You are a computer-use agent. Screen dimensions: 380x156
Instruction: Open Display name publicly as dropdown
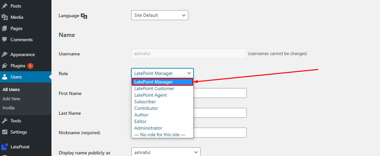coord(166,152)
